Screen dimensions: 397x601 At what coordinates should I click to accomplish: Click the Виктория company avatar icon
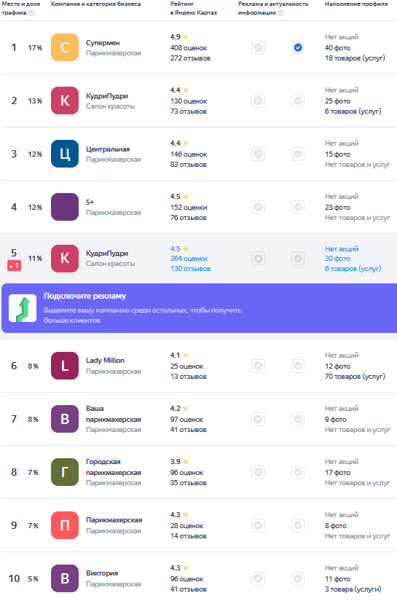pyautogui.click(x=65, y=578)
